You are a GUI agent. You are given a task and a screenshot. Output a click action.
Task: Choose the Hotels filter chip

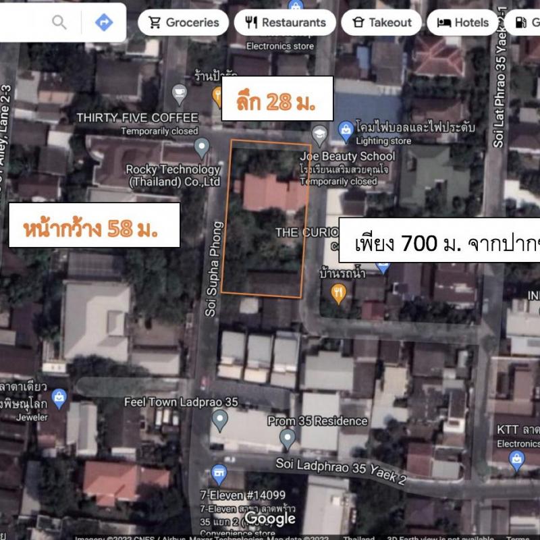462,22
